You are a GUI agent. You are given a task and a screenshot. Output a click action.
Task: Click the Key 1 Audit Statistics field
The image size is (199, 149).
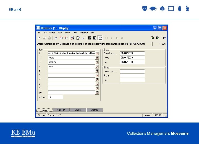pos(72,53)
